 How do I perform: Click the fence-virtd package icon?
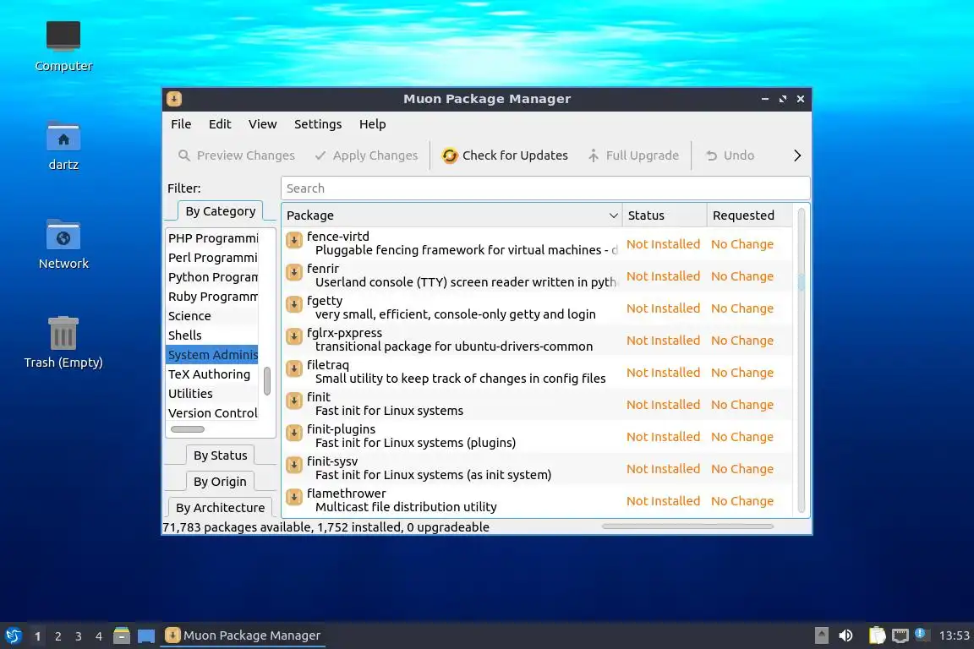[294, 240]
